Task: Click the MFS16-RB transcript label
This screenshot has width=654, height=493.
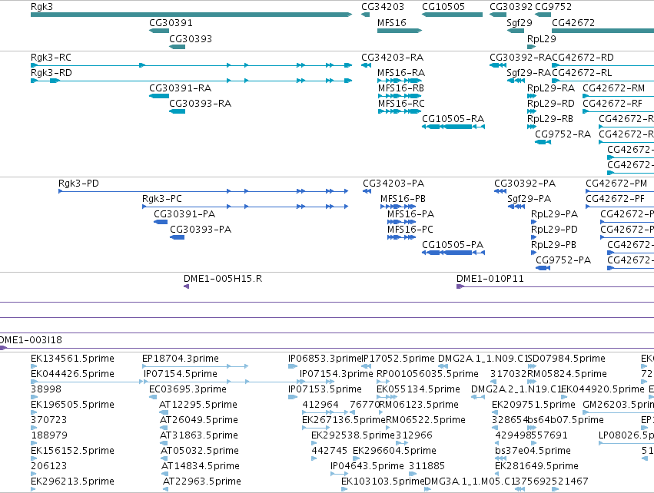Action: click(x=401, y=88)
